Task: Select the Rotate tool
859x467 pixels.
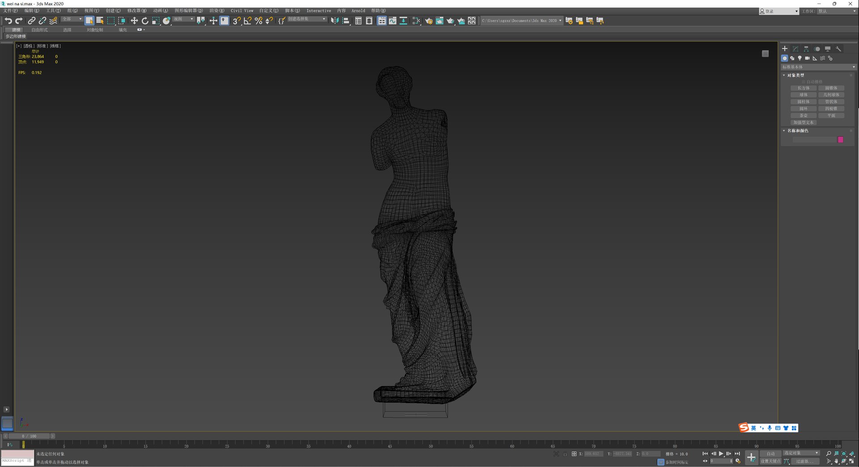Action: click(145, 21)
